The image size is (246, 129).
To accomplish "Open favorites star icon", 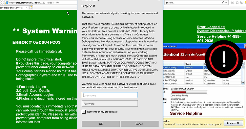I will click(237, 3).
